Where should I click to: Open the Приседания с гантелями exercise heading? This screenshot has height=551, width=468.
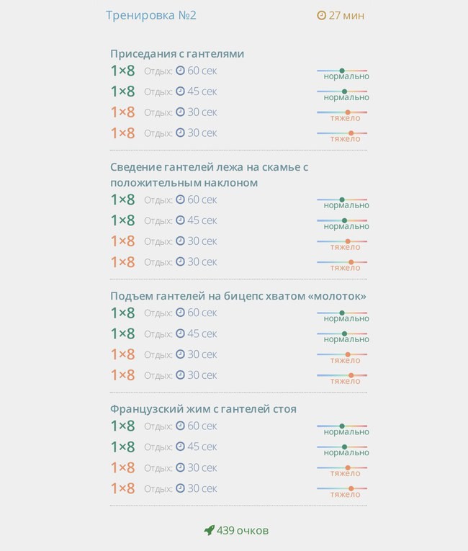[177, 54]
